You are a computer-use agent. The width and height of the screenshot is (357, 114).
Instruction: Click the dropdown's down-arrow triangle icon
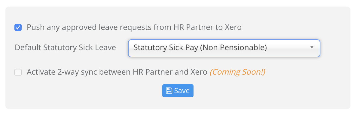point(312,47)
